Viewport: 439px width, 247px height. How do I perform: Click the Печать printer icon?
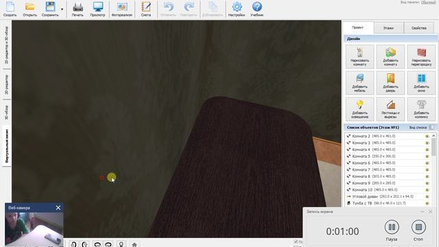tap(78, 9)
